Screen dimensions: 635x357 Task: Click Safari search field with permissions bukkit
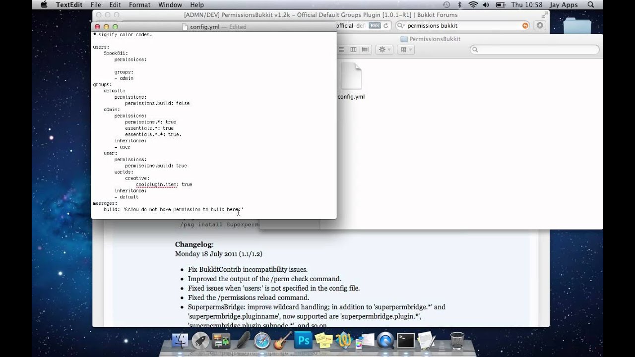click(463, 25)
